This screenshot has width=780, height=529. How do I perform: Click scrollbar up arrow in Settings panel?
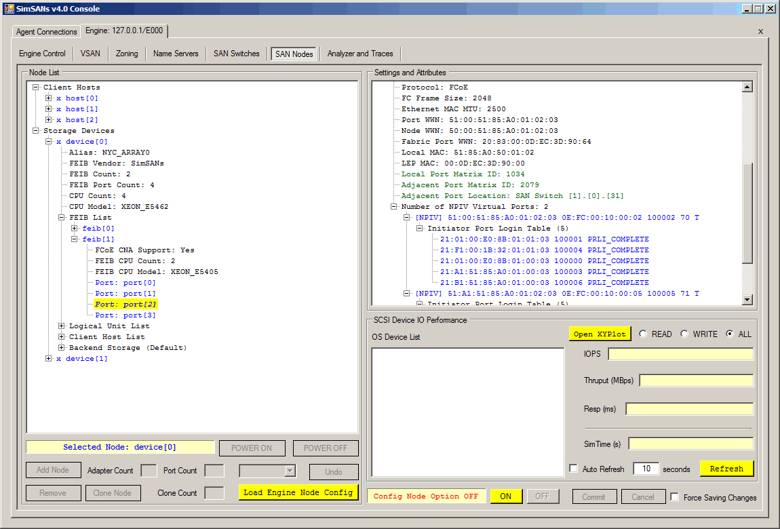pos(747,87)
